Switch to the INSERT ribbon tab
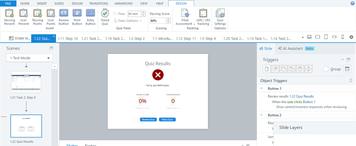The image size is (356, 146). (42, 4)
